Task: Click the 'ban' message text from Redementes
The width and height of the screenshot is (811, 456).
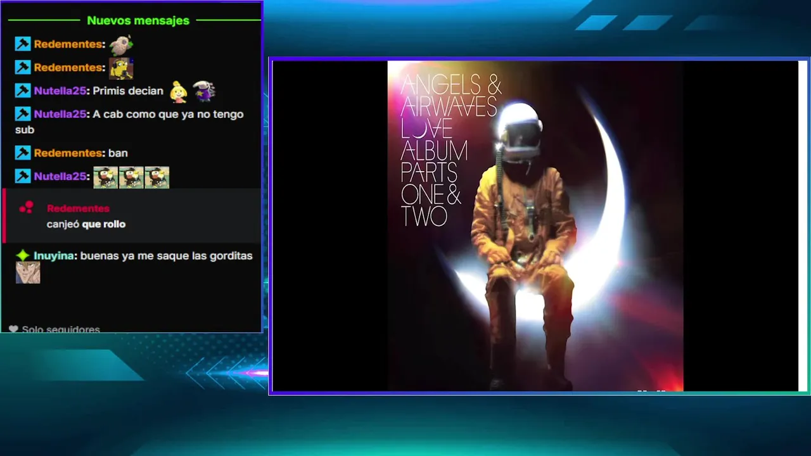Action: [118, 153]
